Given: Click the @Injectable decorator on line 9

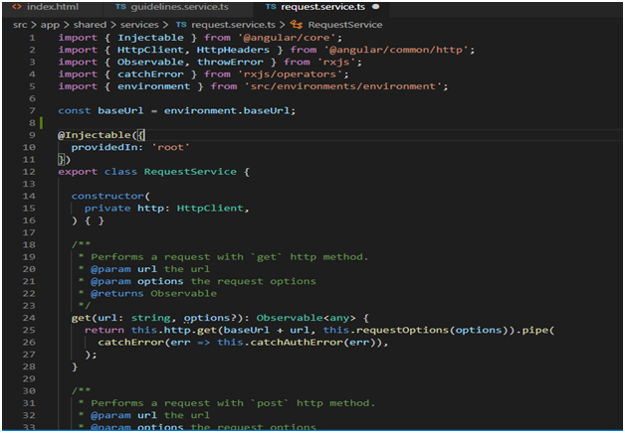Looking at the screenshot, I should point(97,135).
